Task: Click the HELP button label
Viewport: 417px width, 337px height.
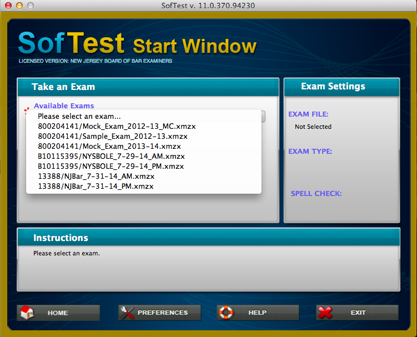Action: pos(257,313)
